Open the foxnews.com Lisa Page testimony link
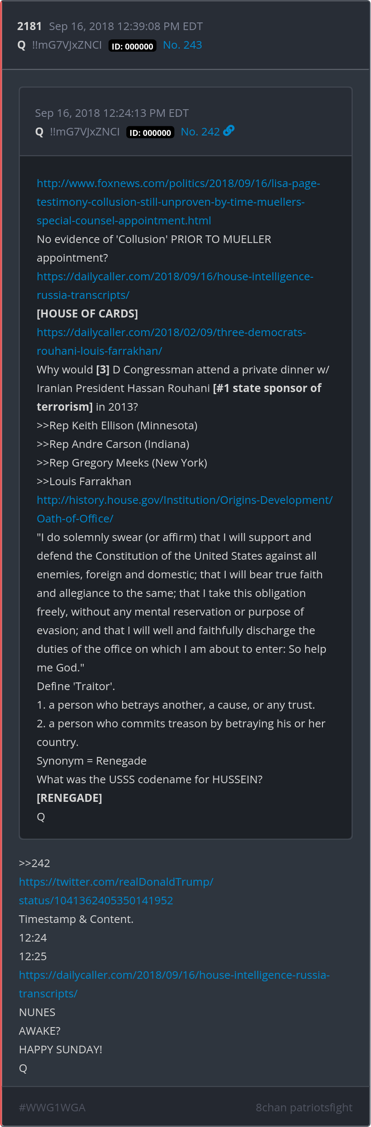 coord(178,202)
